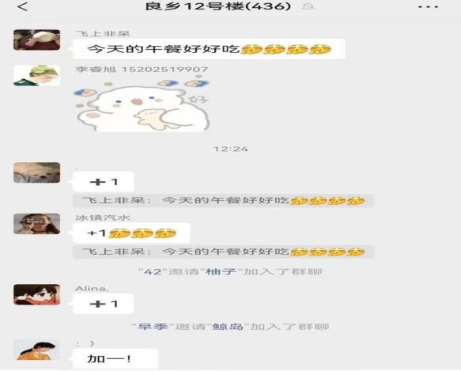Open 李睿旭's frog-hat avatar
Screen dimensions: 461x371
(36, 76)
